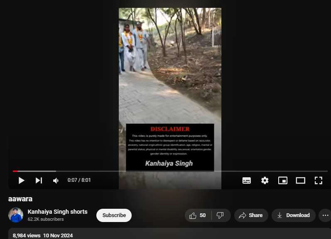Mute the video volume

coord(56,181)
